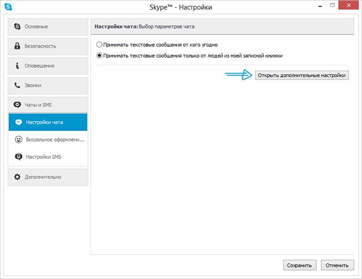This screenshot has width=362, height=279.
Task: Click the Безопасность padlock icon
Action: tap(17, 46)
